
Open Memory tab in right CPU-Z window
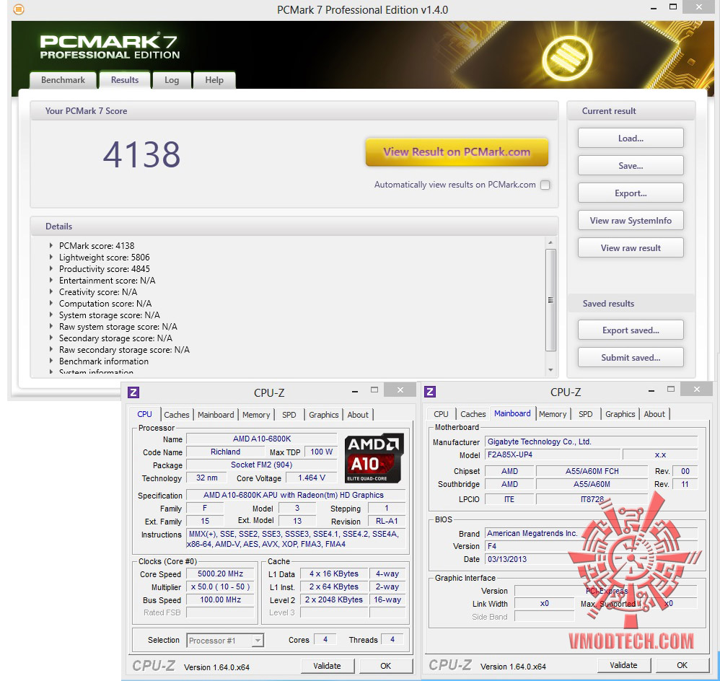click(x=553, y=414)
